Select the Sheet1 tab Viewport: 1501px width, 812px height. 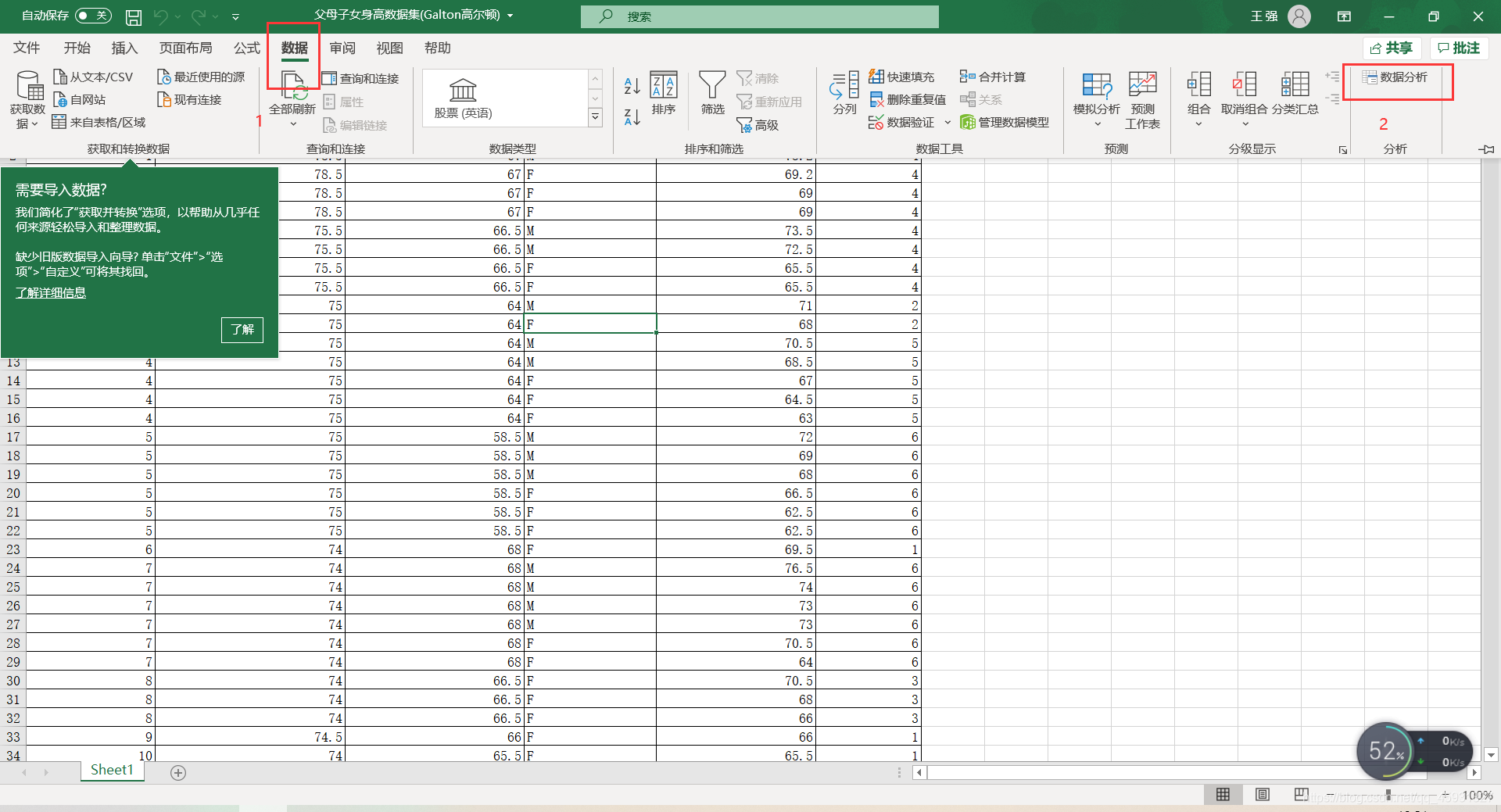(x=112, y=770)
